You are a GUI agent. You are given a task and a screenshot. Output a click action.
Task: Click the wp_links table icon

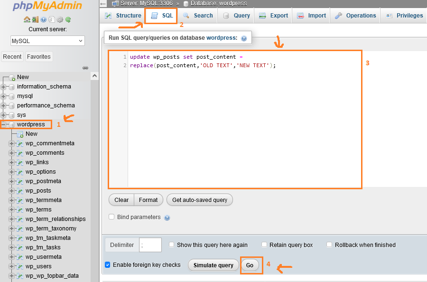[x=20, y=162]
